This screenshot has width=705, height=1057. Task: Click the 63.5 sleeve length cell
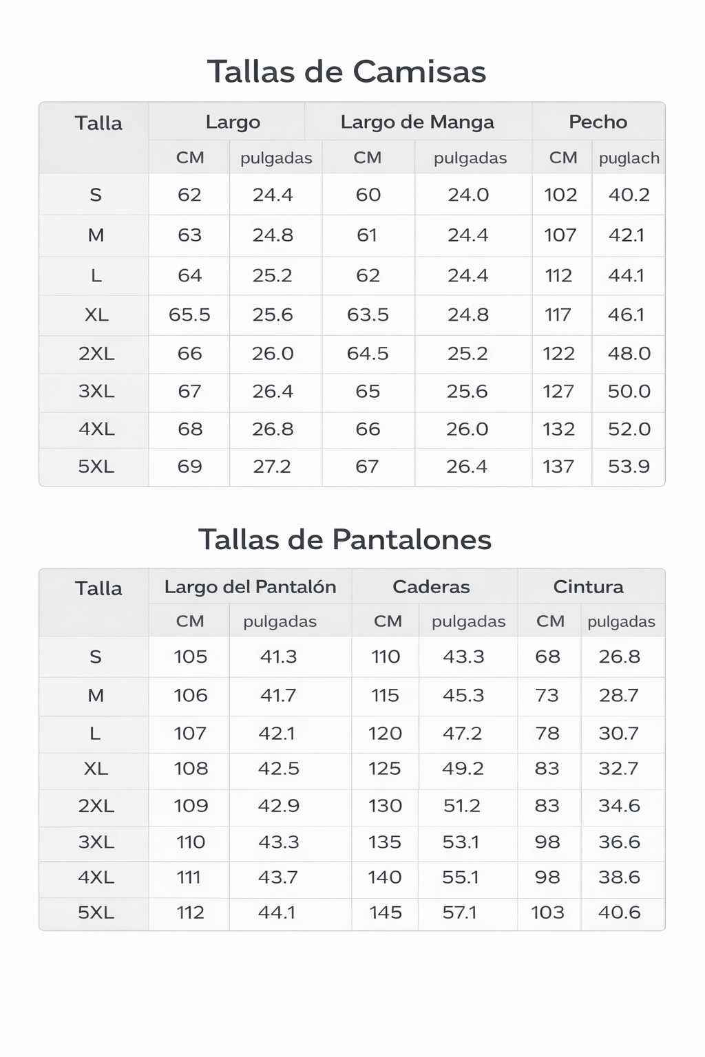coord(368,315)
